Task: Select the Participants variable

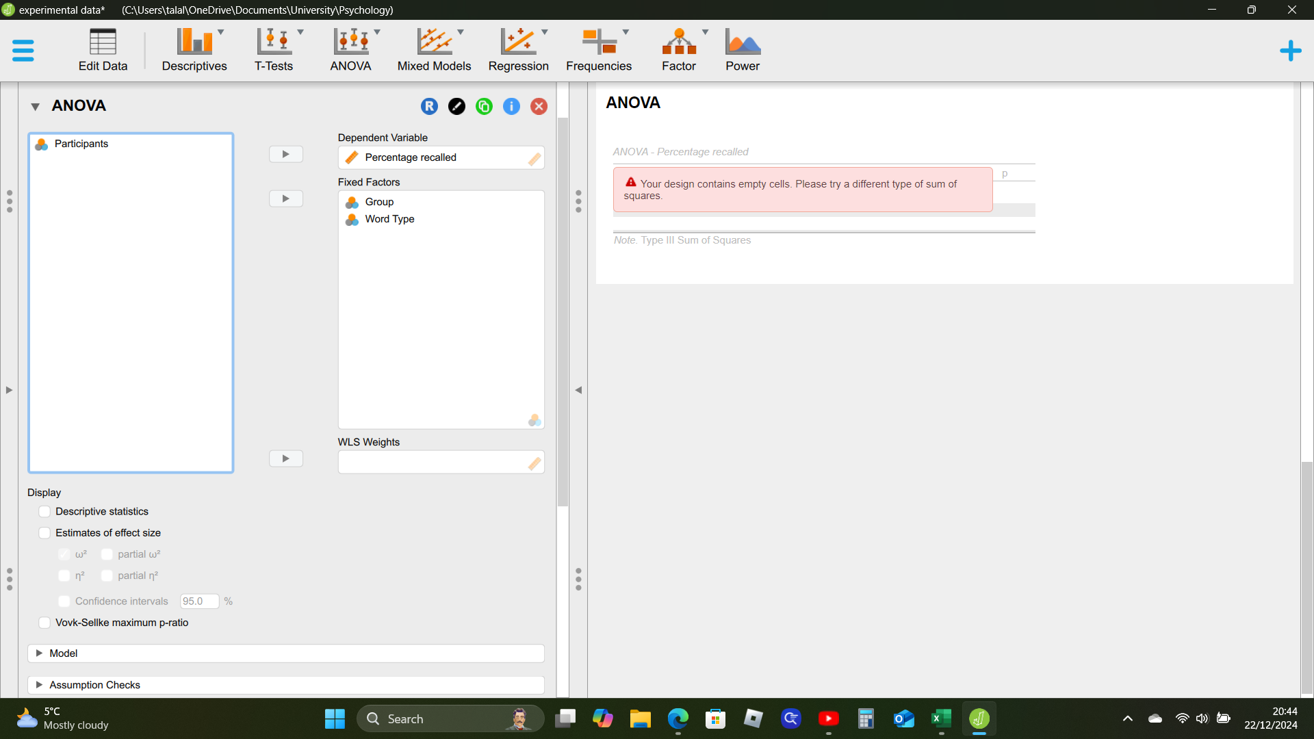Action: point(81,144)
